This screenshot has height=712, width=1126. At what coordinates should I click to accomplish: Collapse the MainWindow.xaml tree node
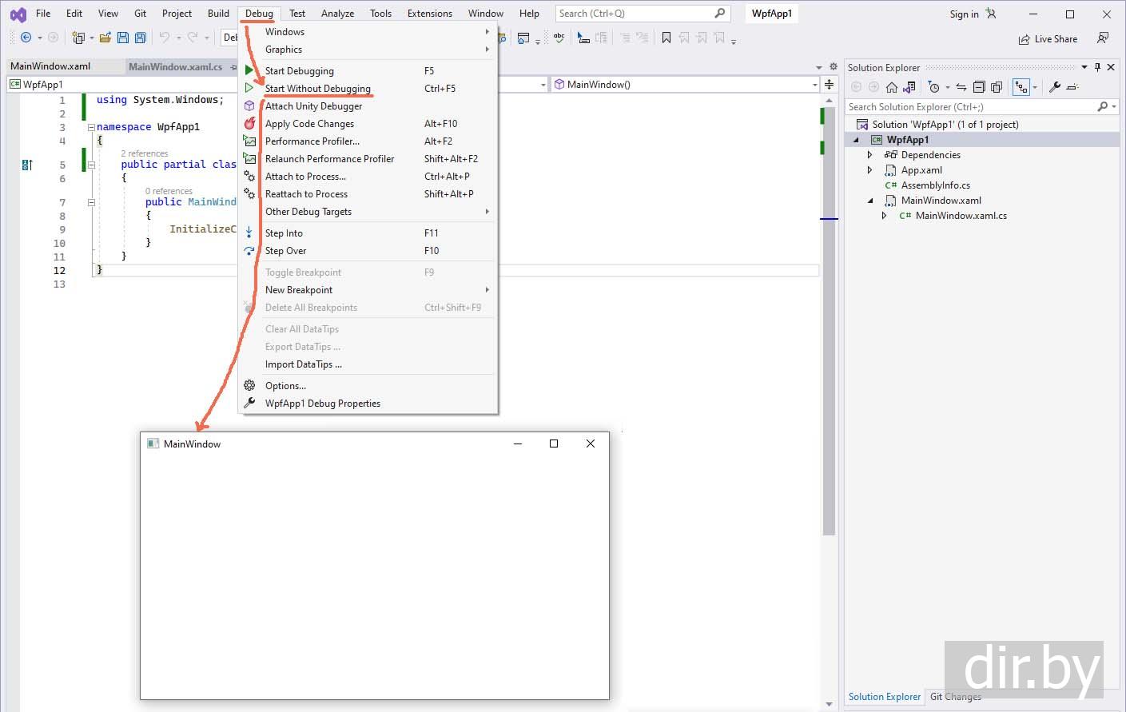click(870, 201)
